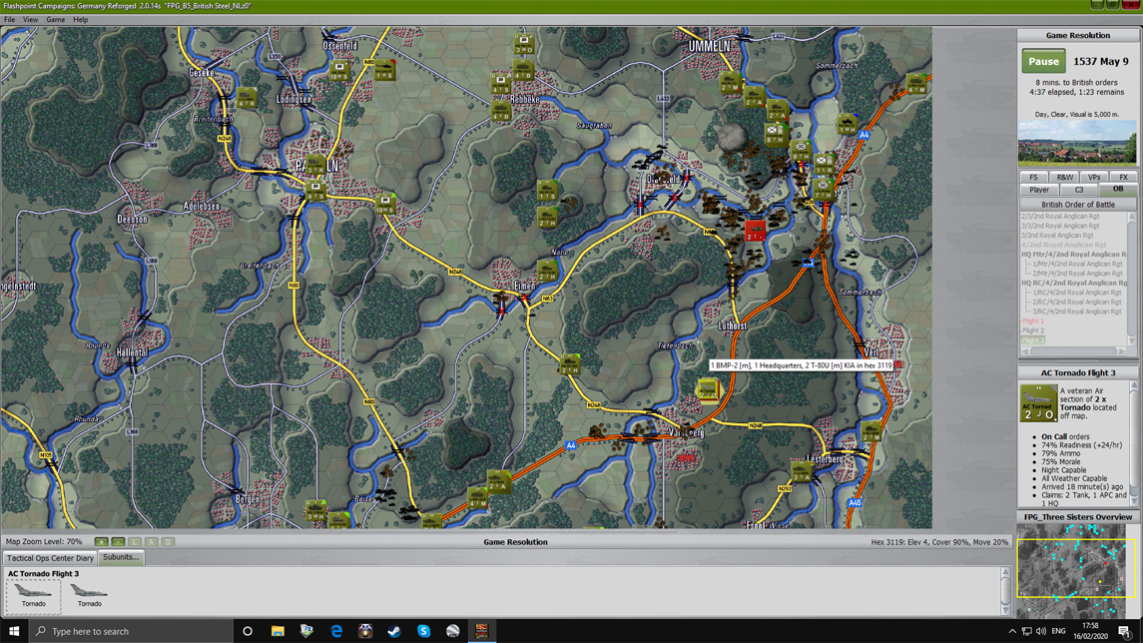This screenshot has width=1143, height=643.
Task: Select 1/Mtr/4/2nd Royal Anglican Rgt
Action: tap(1077, 264)
